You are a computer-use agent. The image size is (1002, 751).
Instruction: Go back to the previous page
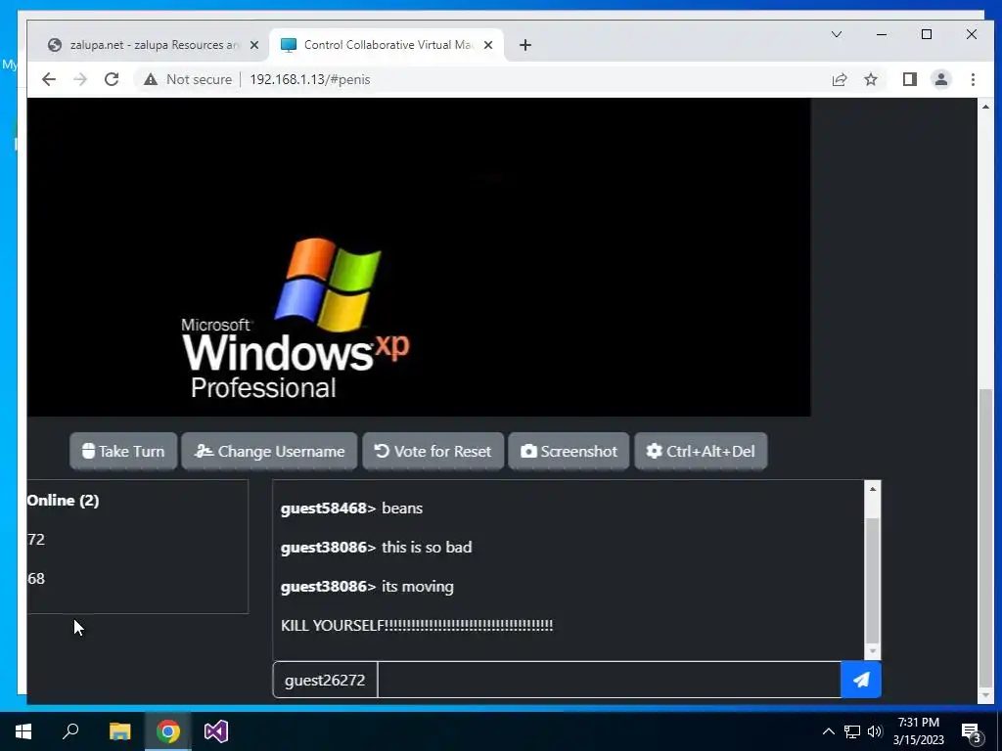(x=49, y=79)
